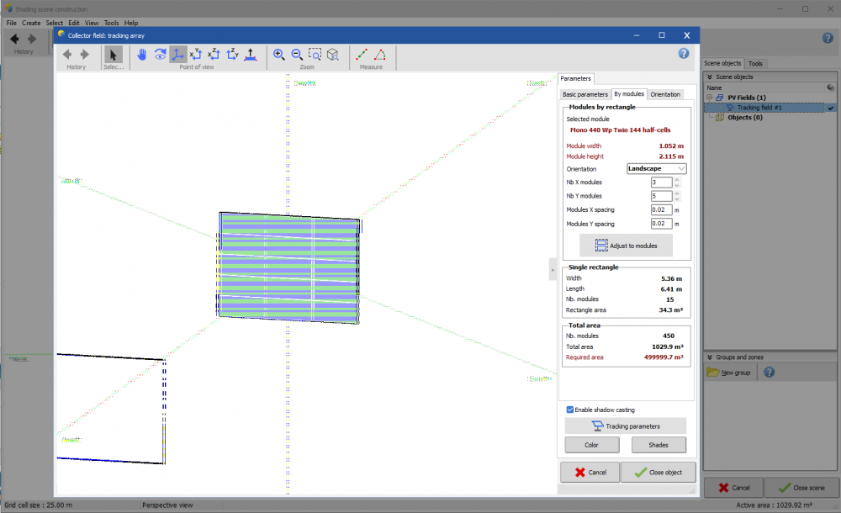Viewport: 841px width, 513px height.
Task: Select the measure angle triangle tool
Action: coord(380,55)
